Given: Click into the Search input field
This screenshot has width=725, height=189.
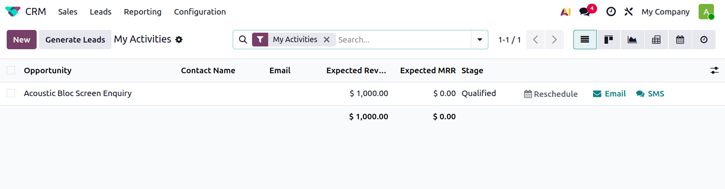Looking at the screenshot, I should [404, 40].
